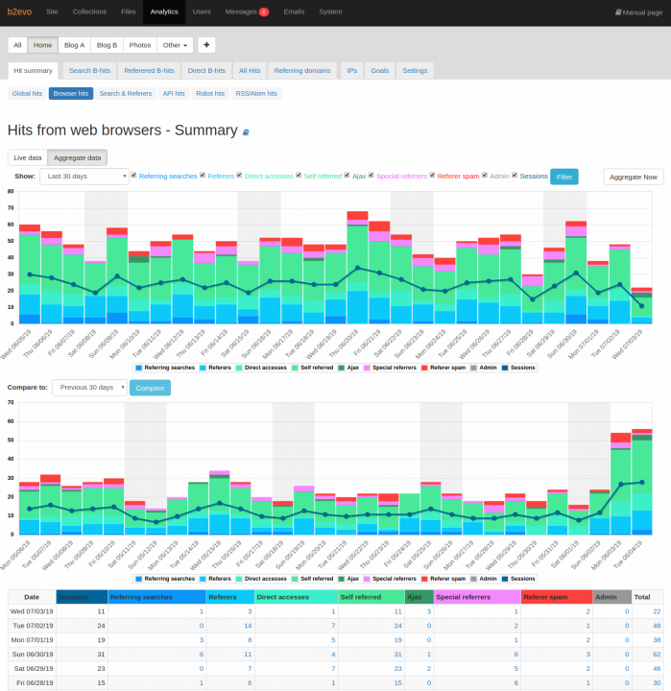The width and height of the screenshot is (671, 691).
Task: Click the Messages unread count badge
Action: pos(264,12)
